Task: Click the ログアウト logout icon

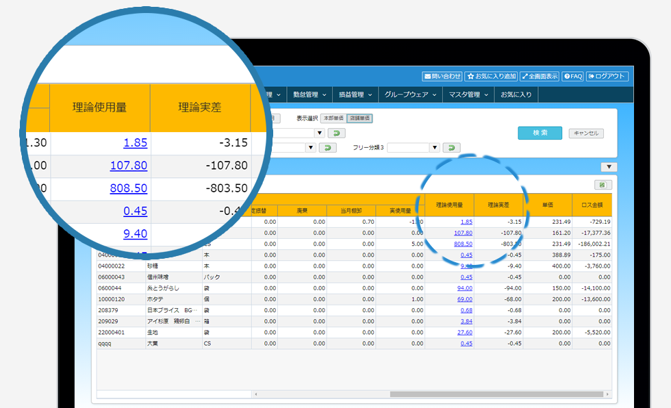Action: coord(607,76)
